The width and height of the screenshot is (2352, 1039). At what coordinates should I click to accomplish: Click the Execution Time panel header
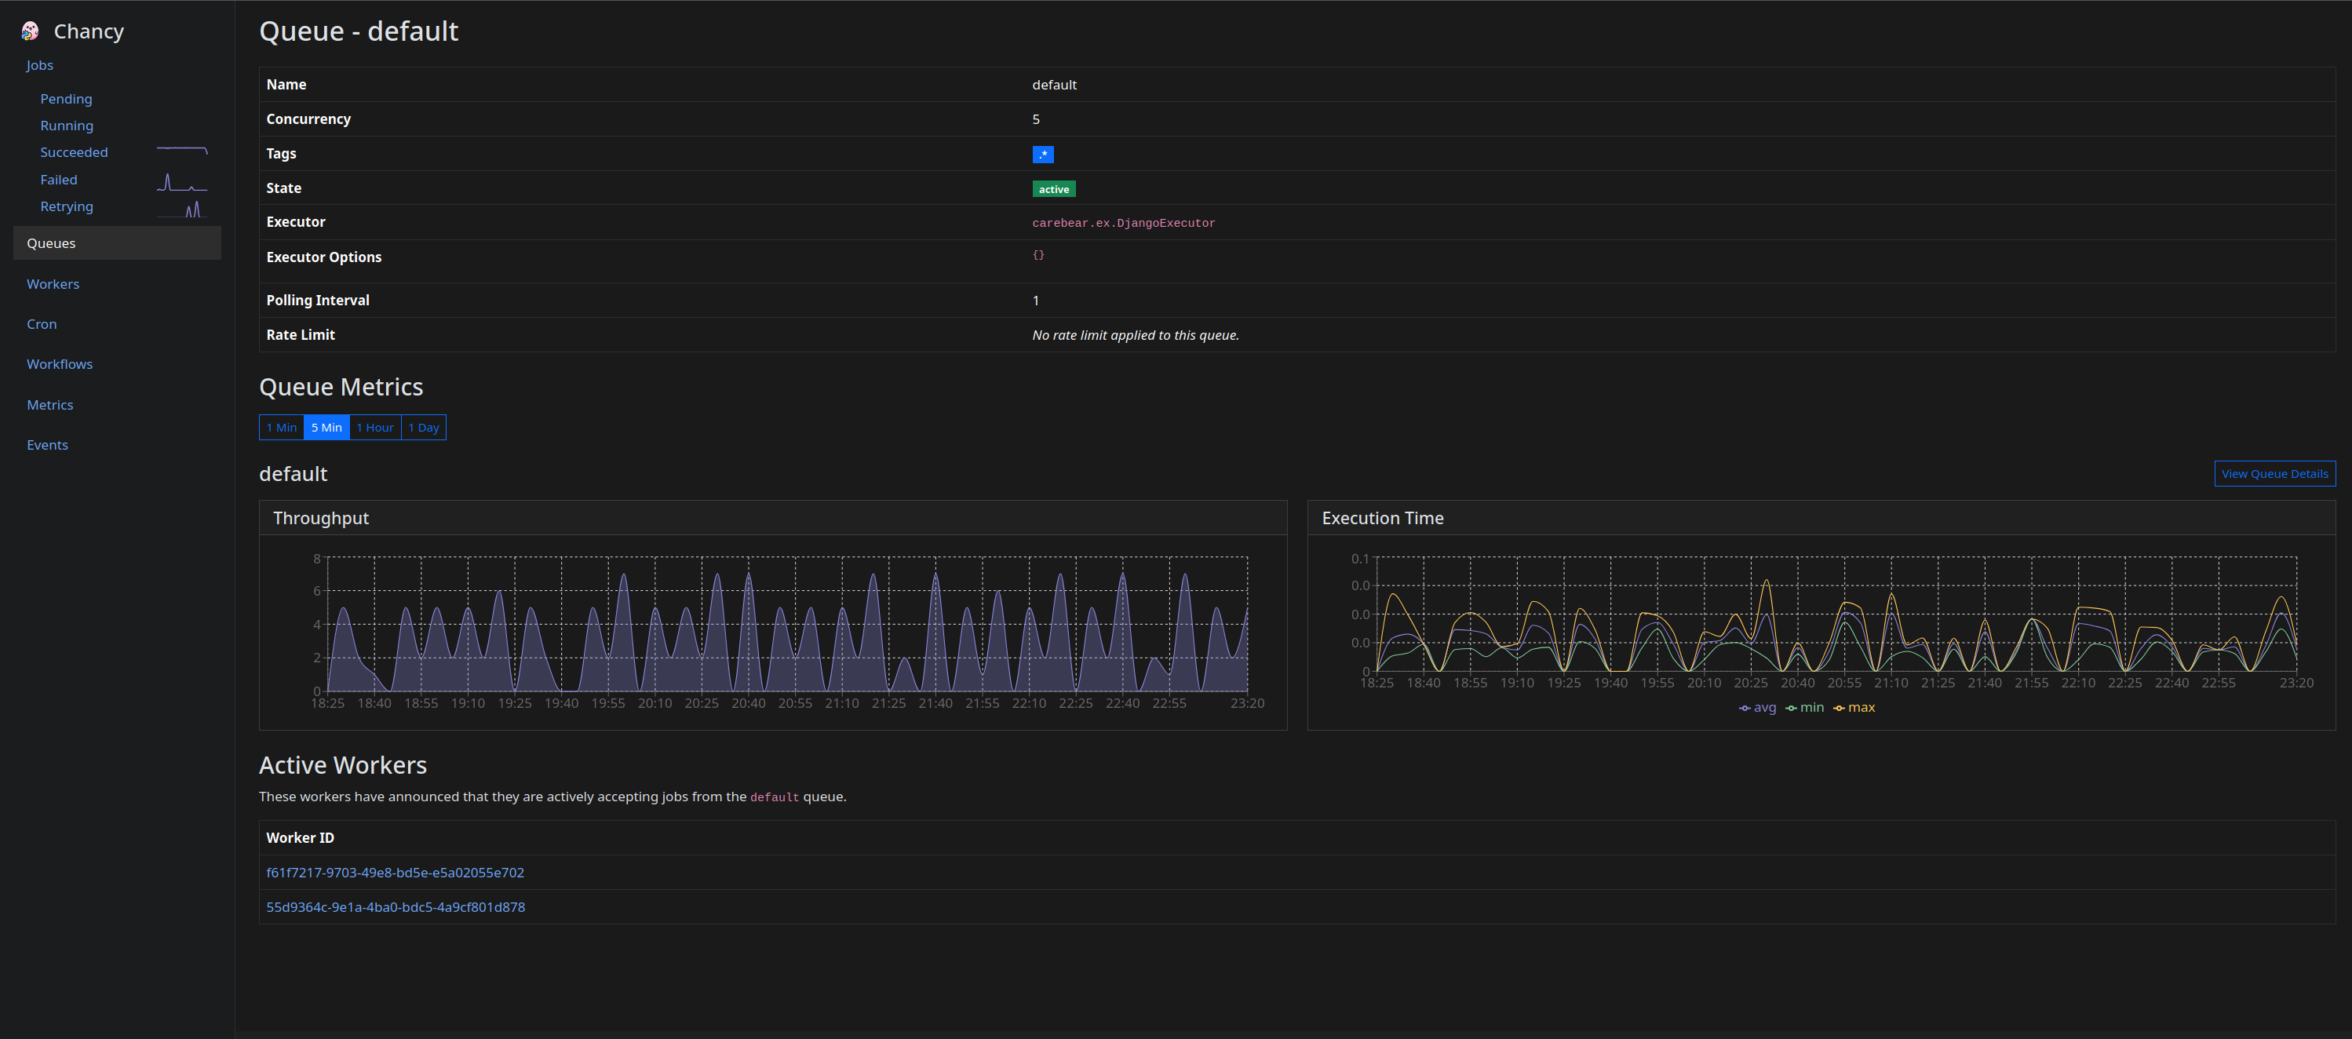coord(1821,518)
